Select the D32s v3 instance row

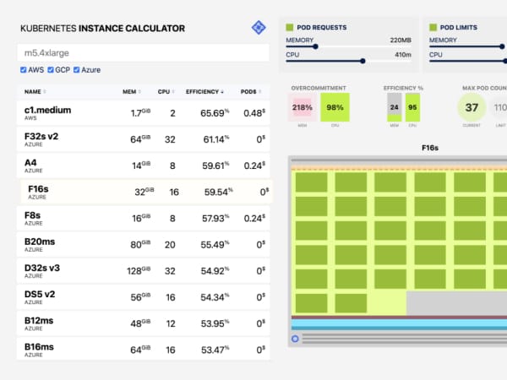[x=144, y=271]
